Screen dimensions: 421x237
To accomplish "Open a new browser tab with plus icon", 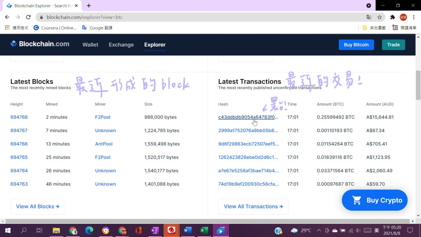I will 89,6.
